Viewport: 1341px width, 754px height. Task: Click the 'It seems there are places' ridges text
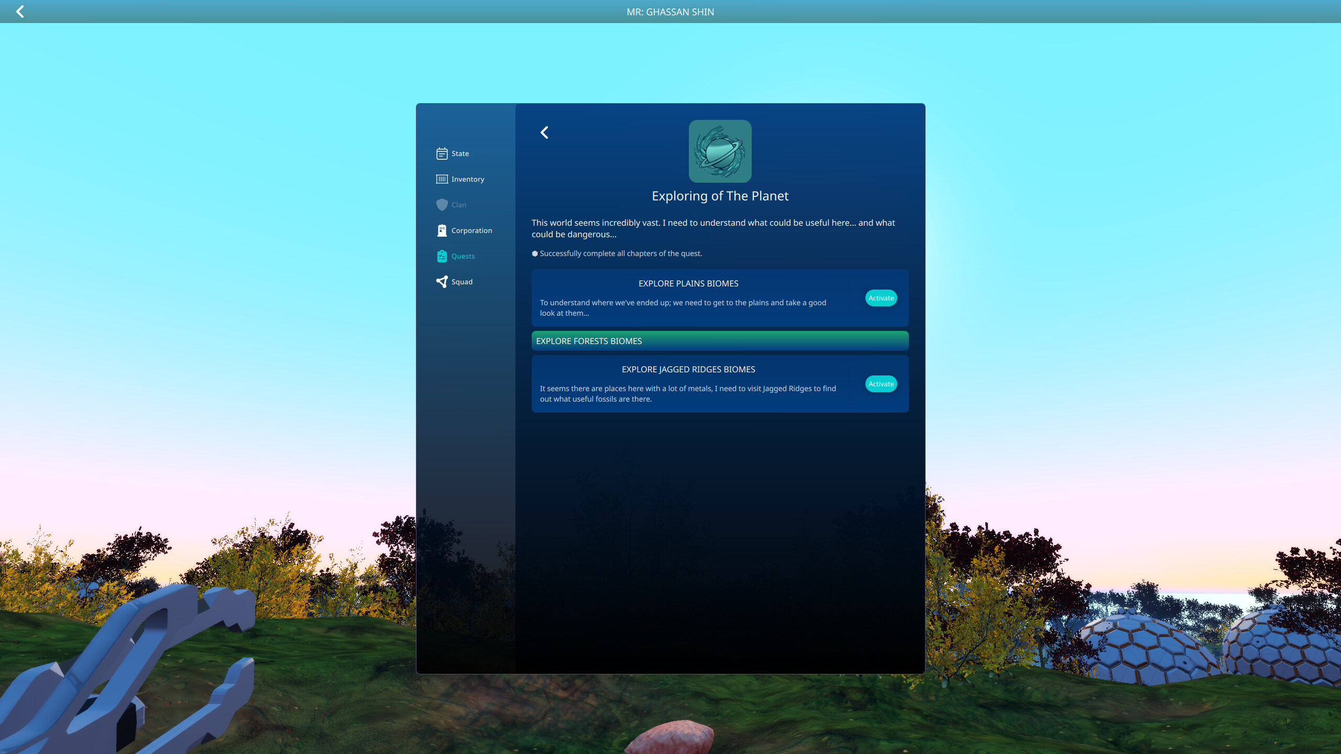(688, 394)
